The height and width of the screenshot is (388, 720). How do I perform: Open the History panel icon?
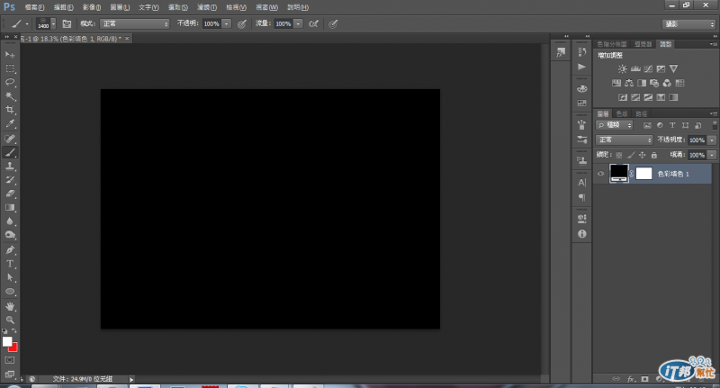(x=581, y=52)
